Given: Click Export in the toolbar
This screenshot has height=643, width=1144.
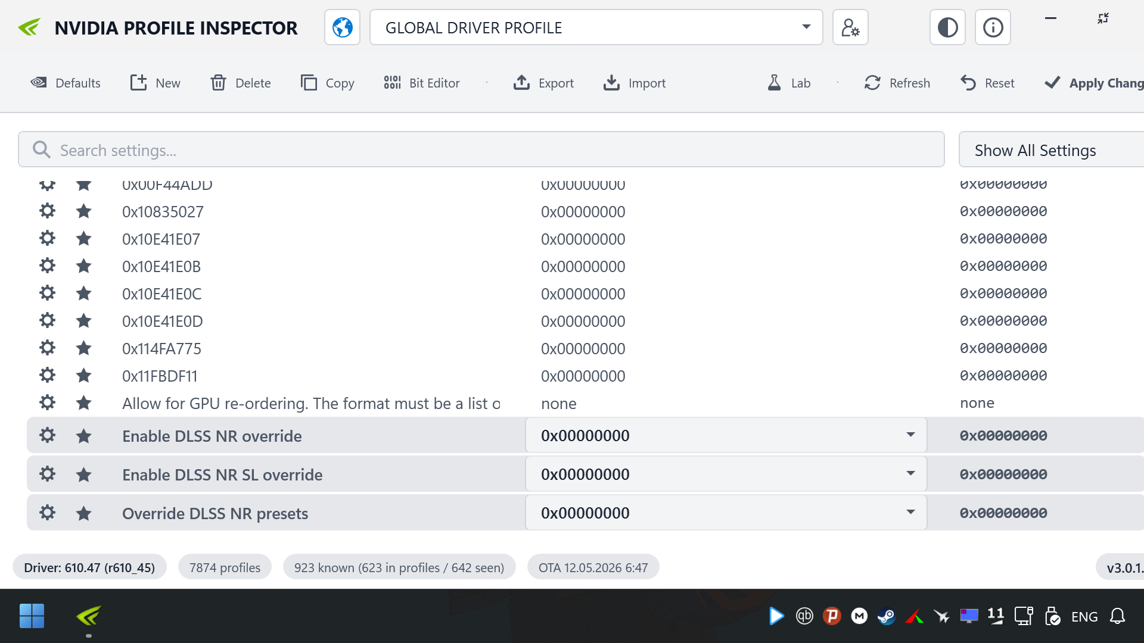Looking at the screenshot, I should 543,83.
